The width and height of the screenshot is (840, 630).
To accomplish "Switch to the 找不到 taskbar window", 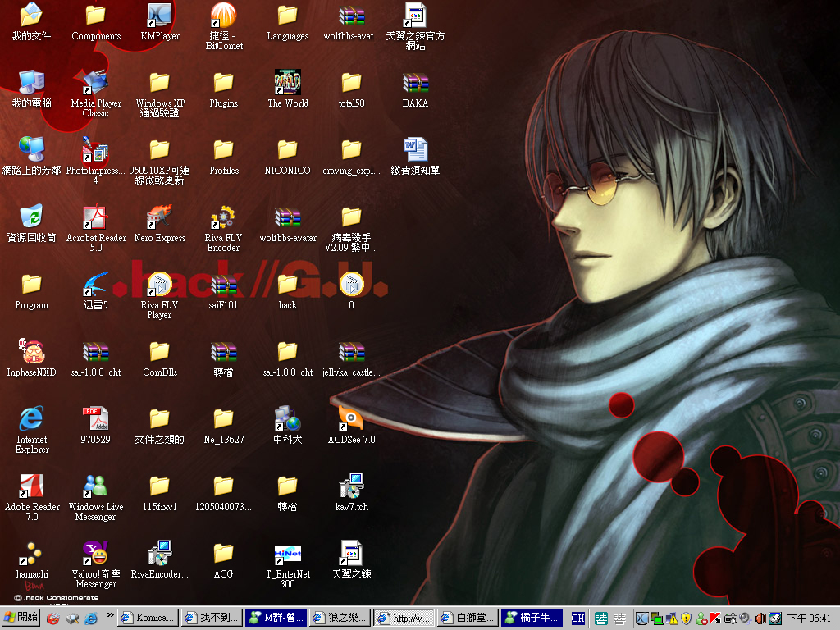I will coord(212,618).
